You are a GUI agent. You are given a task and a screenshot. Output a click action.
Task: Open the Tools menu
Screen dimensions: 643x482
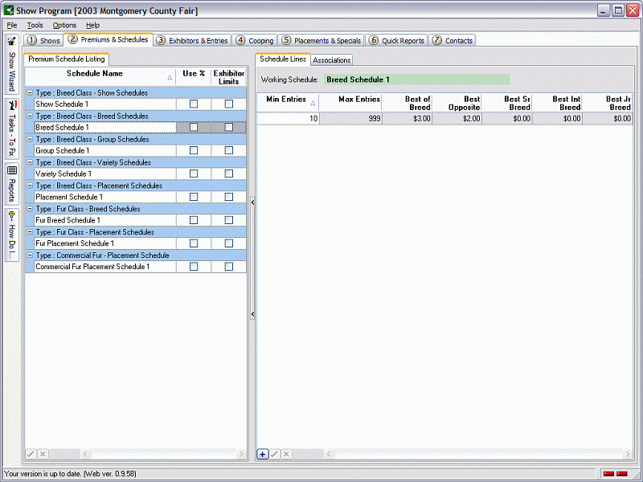34,25
